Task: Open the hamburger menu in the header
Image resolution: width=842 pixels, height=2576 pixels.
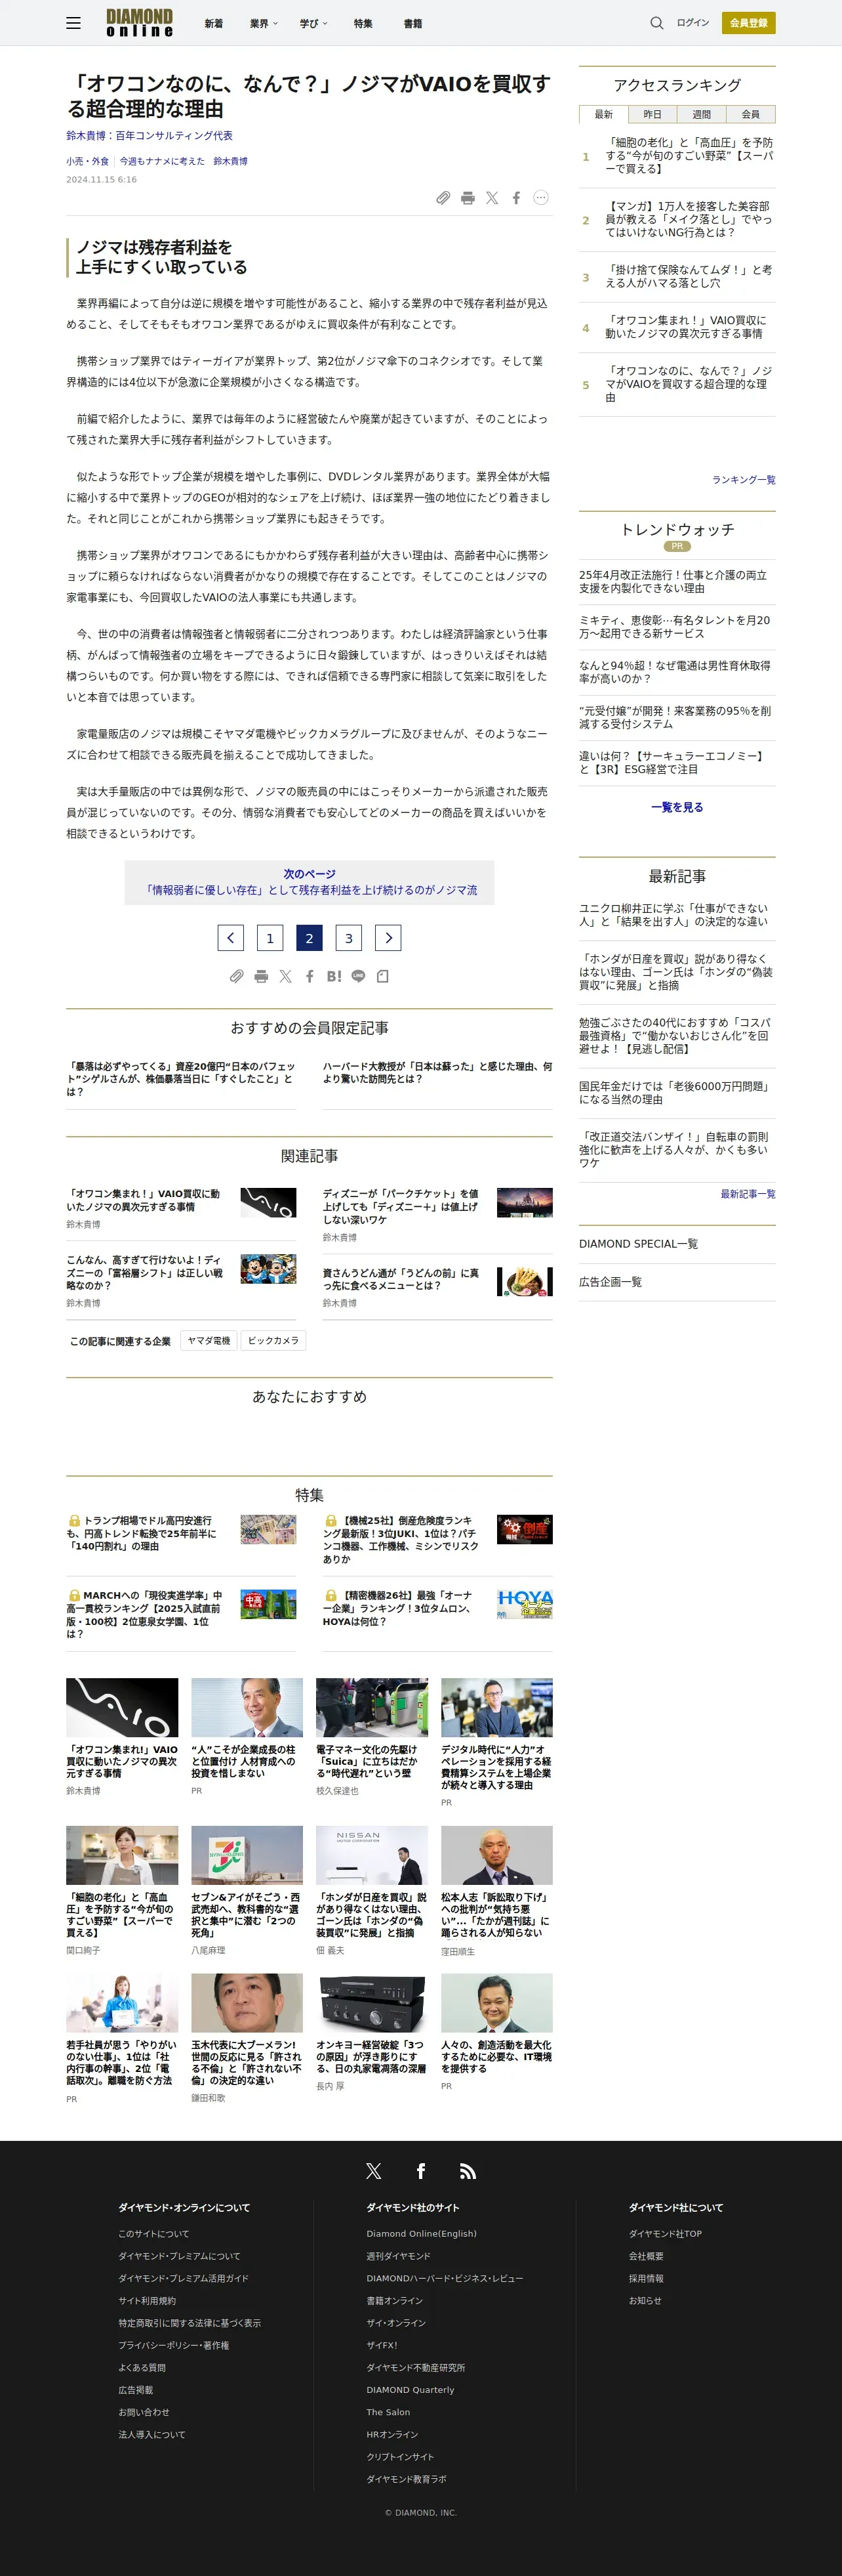Action: [x=74, y=23]
